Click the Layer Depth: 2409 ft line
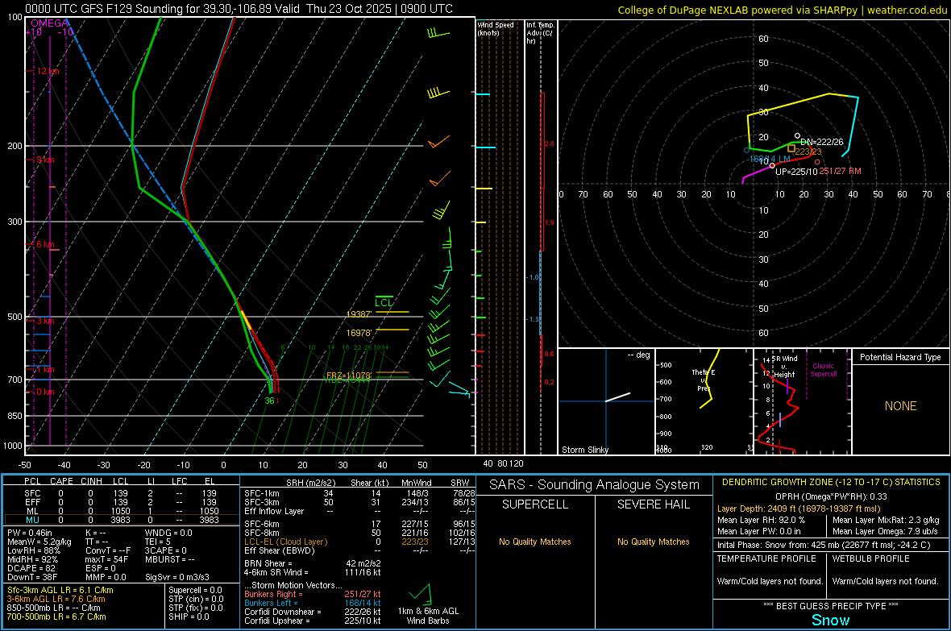The image size is (951, 631). point(799,509)
